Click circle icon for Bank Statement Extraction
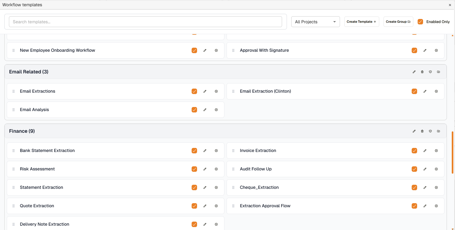 (x=216, y=151)
